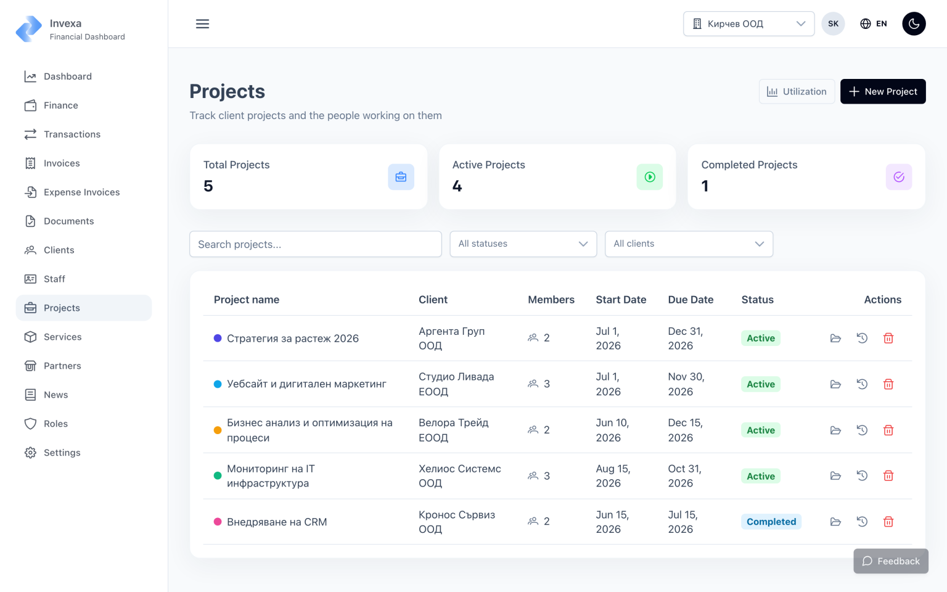Viewport: 947px width, 592px height.
Task: Open Finance section in sidebar
Action: coord(84,105)
